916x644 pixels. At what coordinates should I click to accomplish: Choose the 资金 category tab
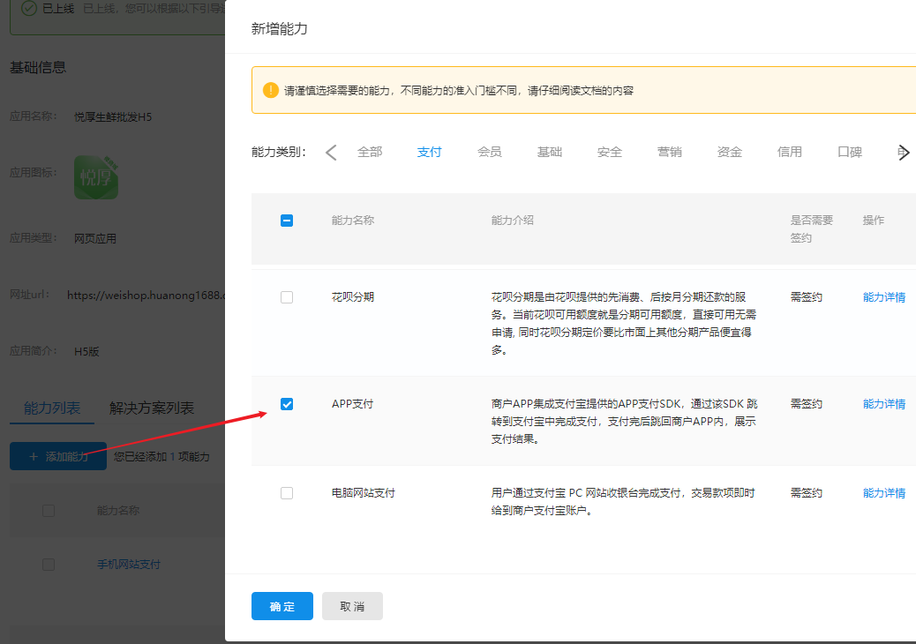pyautogui.click(x=730, y=152)
